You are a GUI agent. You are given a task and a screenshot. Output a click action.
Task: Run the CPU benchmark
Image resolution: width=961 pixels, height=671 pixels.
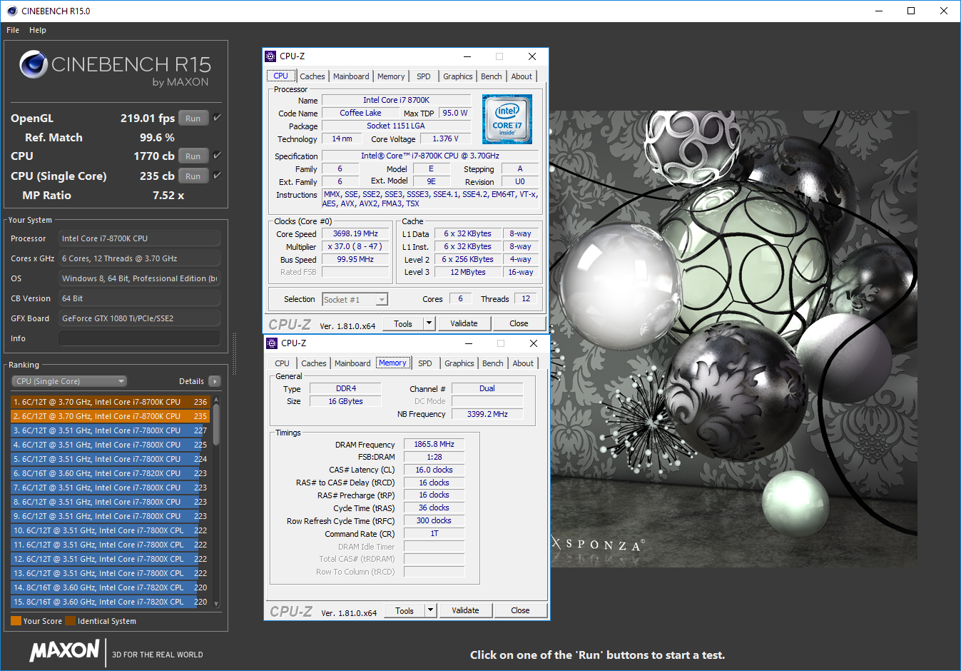pyautogui.click(x=193, y=156)
